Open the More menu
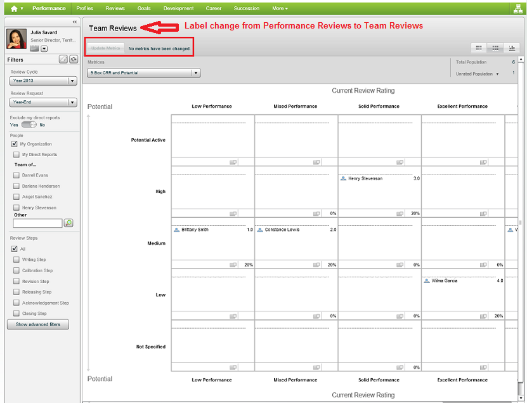 click(x=279, y=8)
